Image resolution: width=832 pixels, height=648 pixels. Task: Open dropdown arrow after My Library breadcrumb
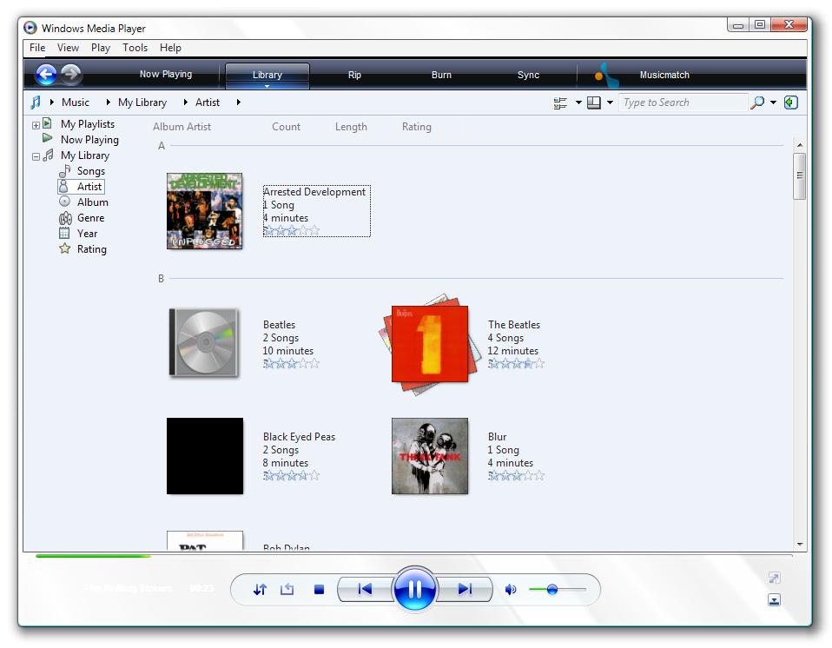tap(185, 102)
